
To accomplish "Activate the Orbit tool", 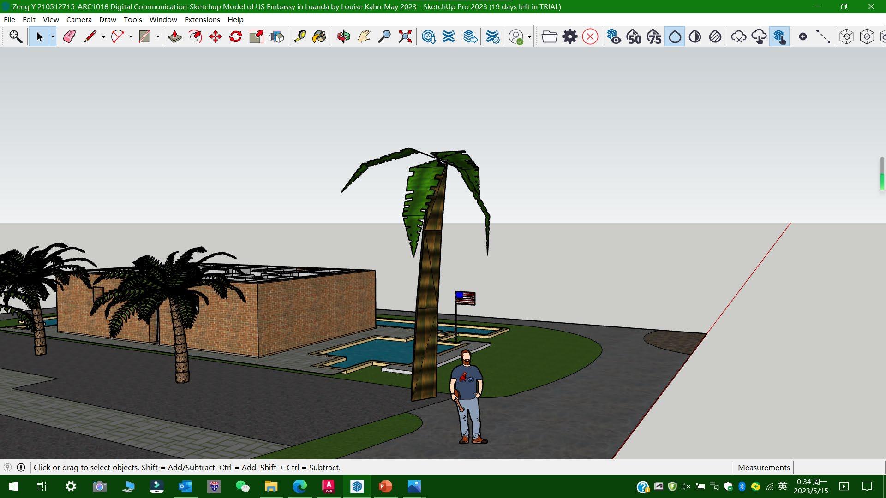I will tap(343, 36).
